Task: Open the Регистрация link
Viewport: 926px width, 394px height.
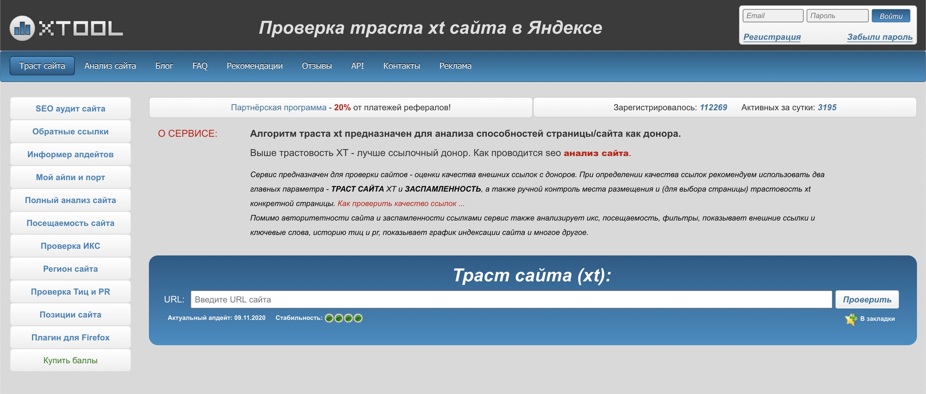Action: (772, 37)
